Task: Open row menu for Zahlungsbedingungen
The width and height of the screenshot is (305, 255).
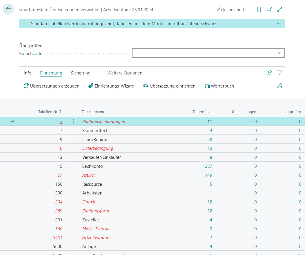Action: (x=74, y=122)
